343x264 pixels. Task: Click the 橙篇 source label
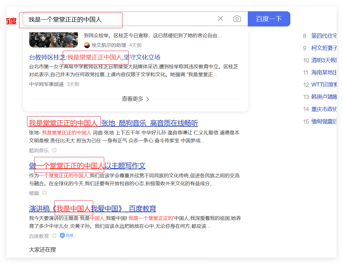tap(34, 193)
